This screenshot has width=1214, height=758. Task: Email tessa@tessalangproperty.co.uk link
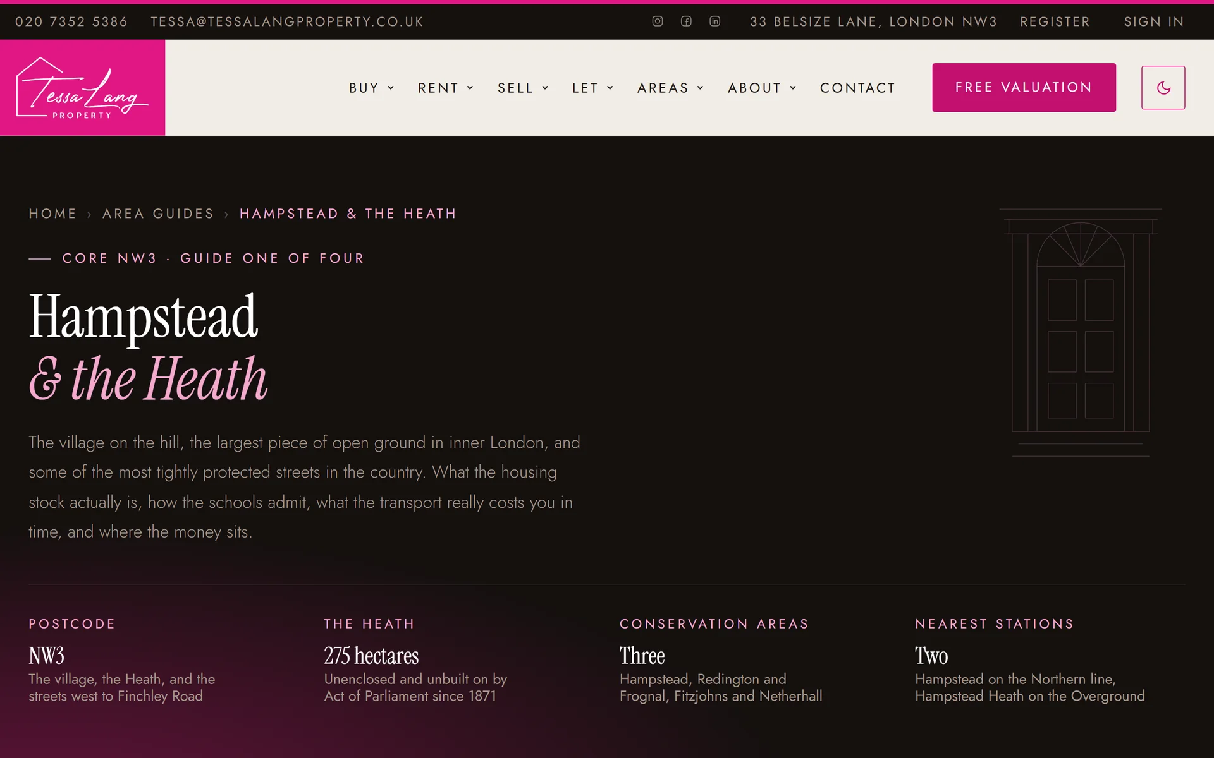point(287,21)
